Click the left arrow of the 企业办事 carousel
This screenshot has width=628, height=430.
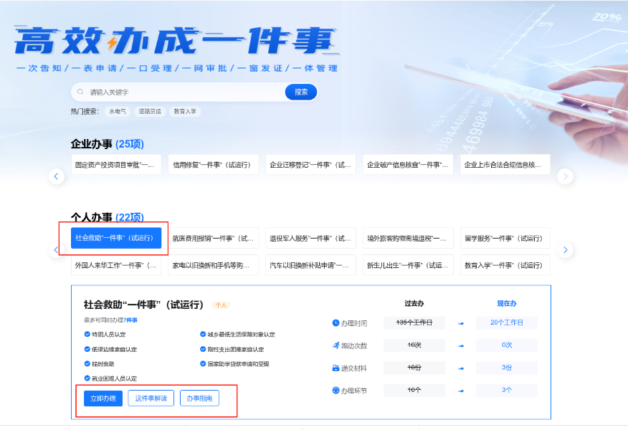(57, 176)
